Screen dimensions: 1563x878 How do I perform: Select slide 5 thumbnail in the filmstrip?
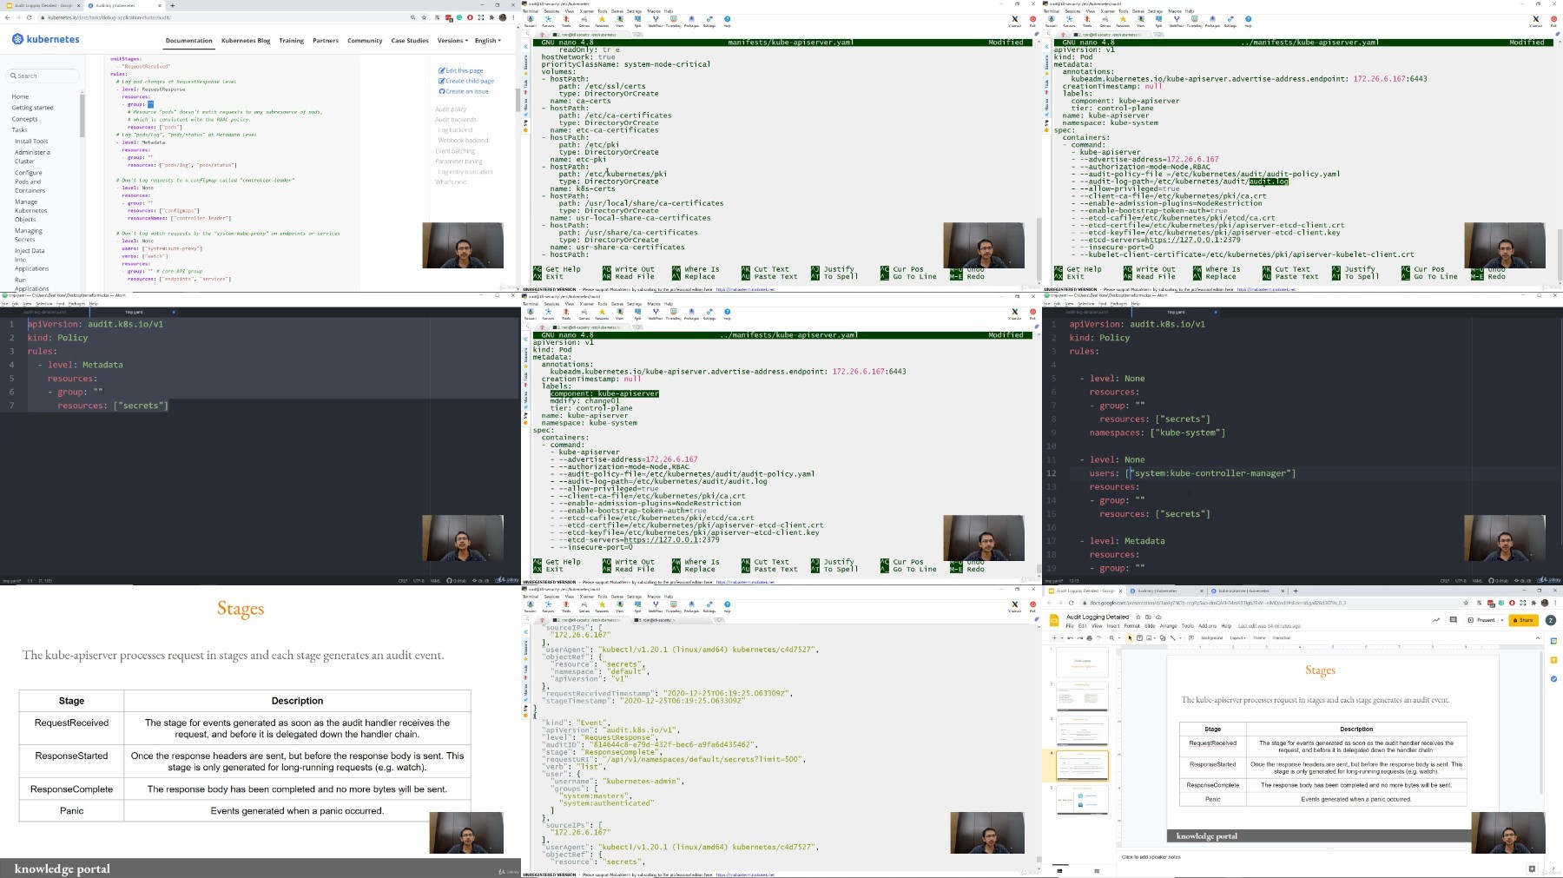coord(1082,799)
